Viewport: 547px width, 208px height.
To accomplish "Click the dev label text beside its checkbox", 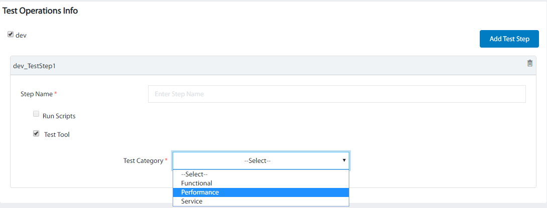I will click(x=21, y=36).
